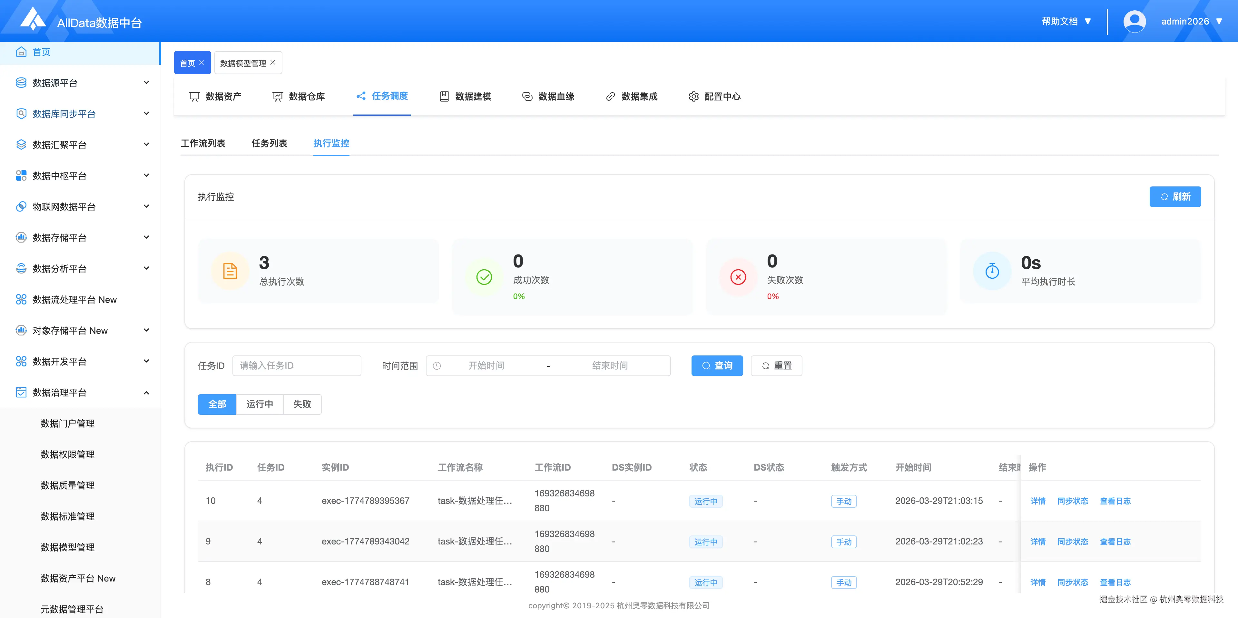Click the average duration stopwatch icon
This screenshot has height=618, width=1238.
point(992,271)
